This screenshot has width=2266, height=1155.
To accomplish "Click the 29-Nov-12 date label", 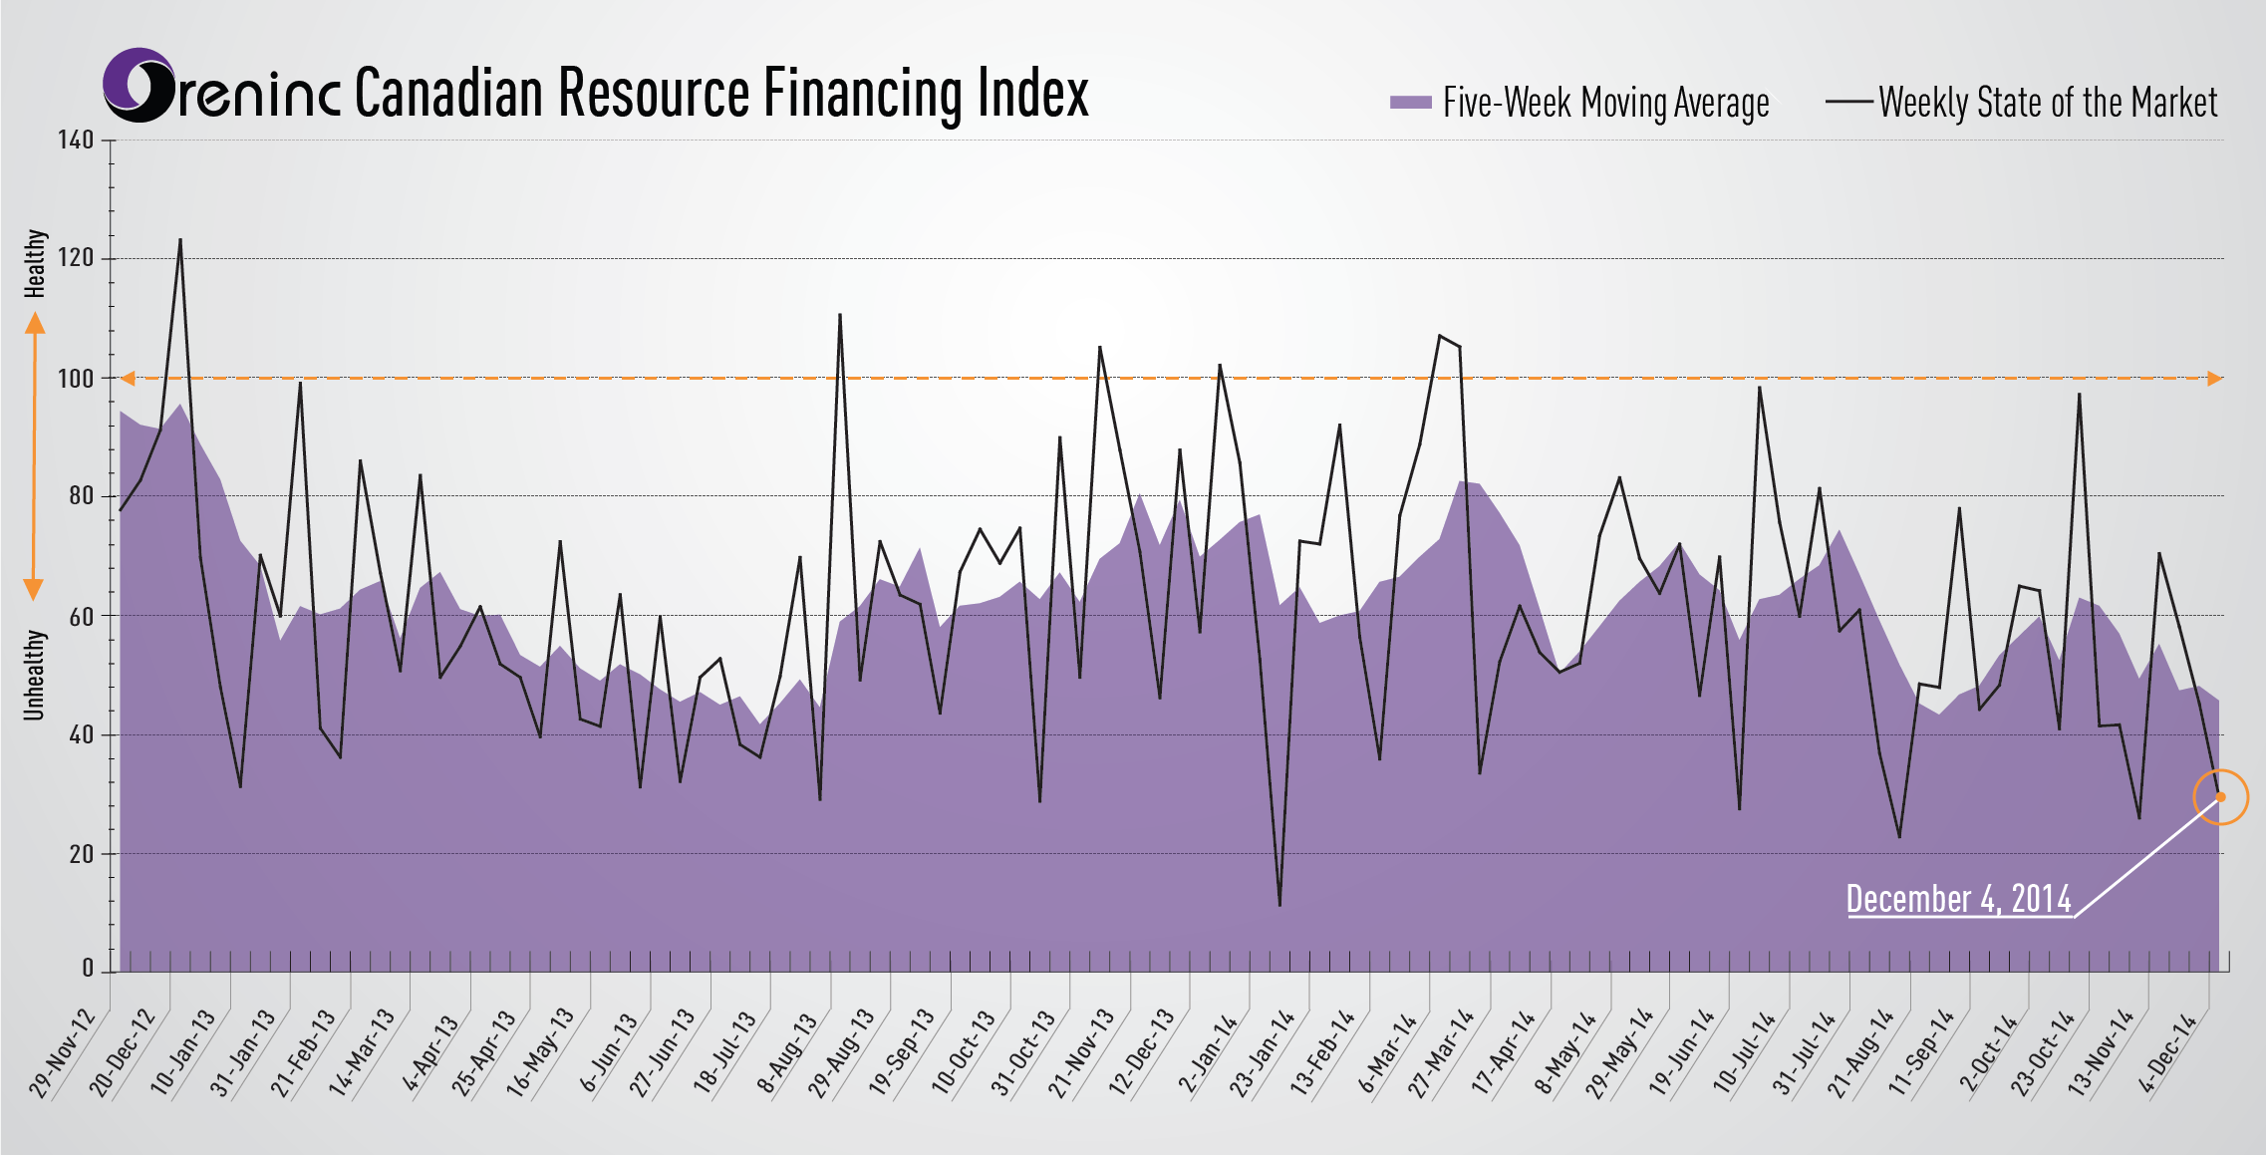I will pyautogui.click(x=64, y=1052).
